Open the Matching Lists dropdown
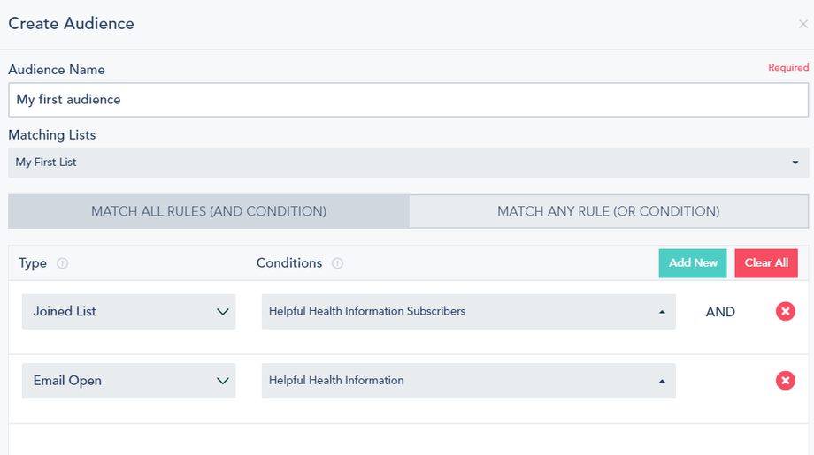The width and height of the screenshot is (814, 455). tap(407, 163)
